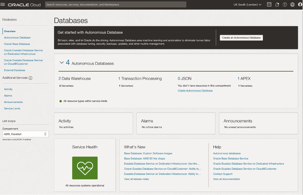Click the top search resources field
The image size is (303, 195).
tap(116, 5)
